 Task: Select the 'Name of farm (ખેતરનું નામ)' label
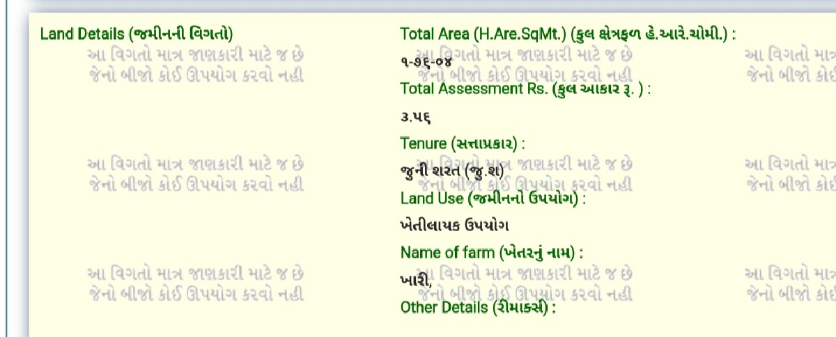click(492, 252)
